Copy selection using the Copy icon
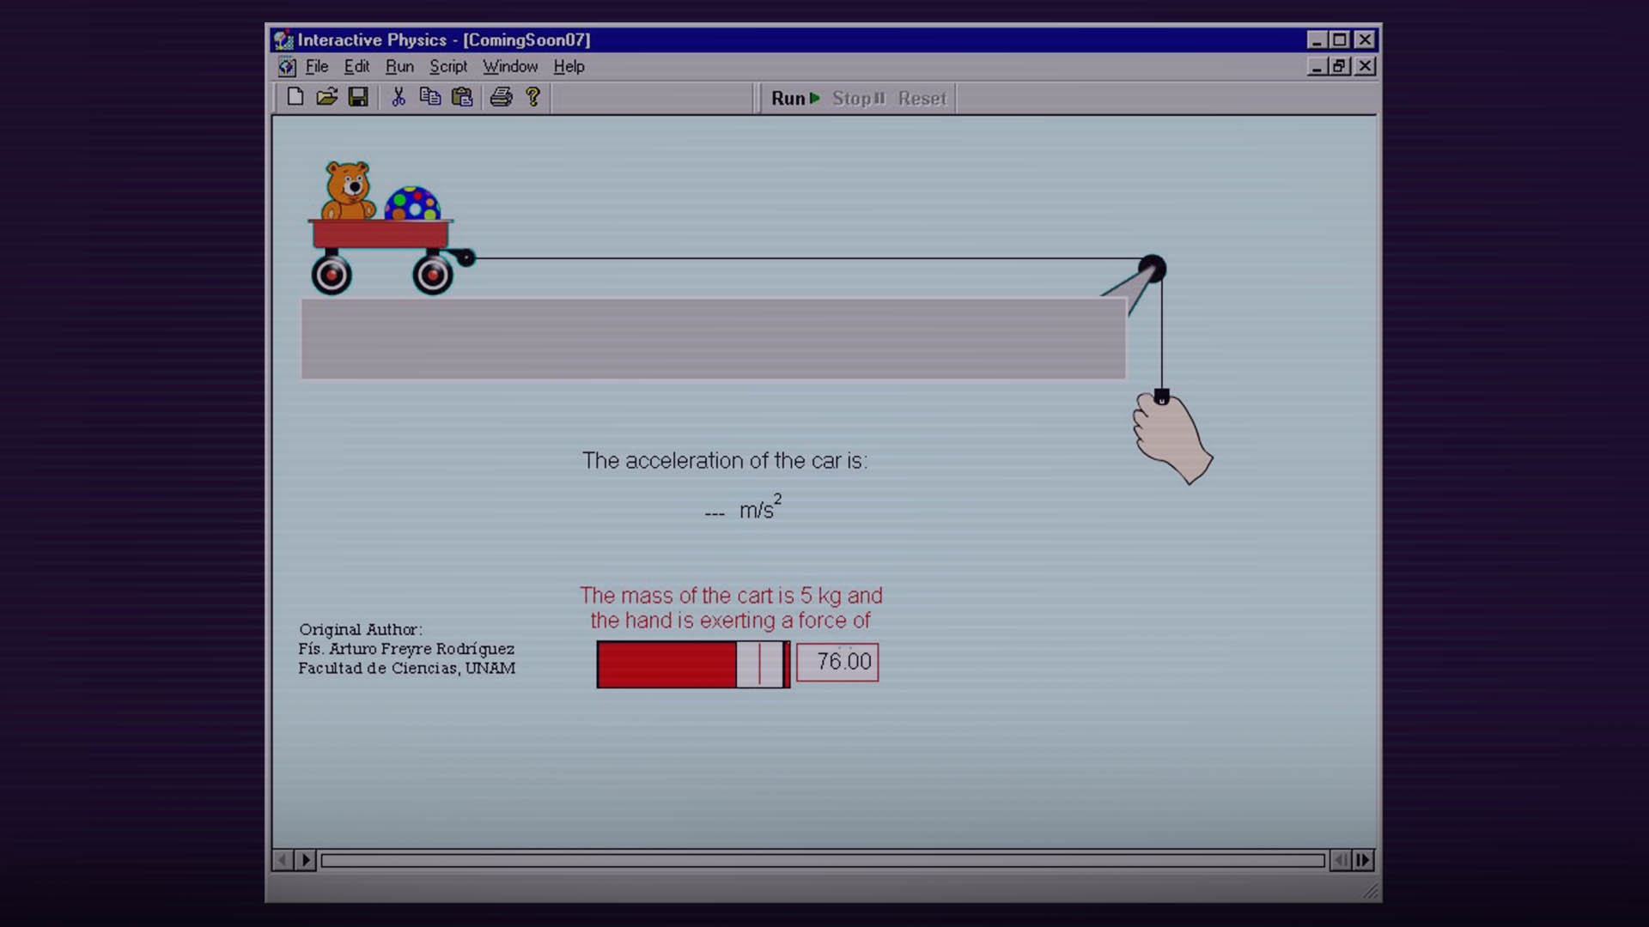This screenshot has height=927, width=1649. tap(429, 97)
